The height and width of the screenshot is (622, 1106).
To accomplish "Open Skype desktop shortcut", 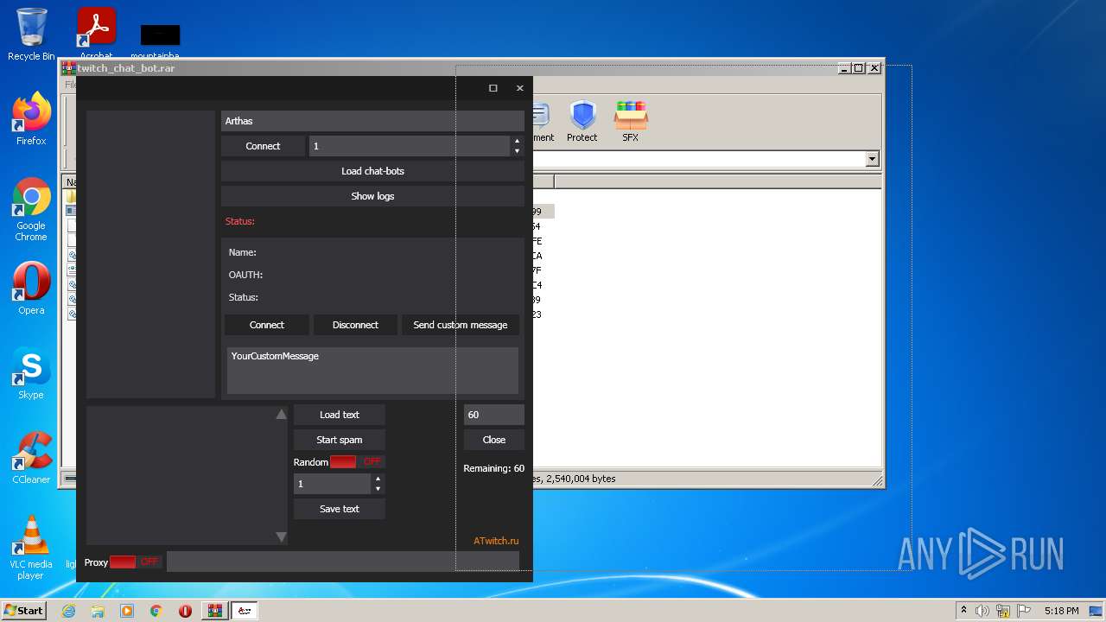I will 31,373.
